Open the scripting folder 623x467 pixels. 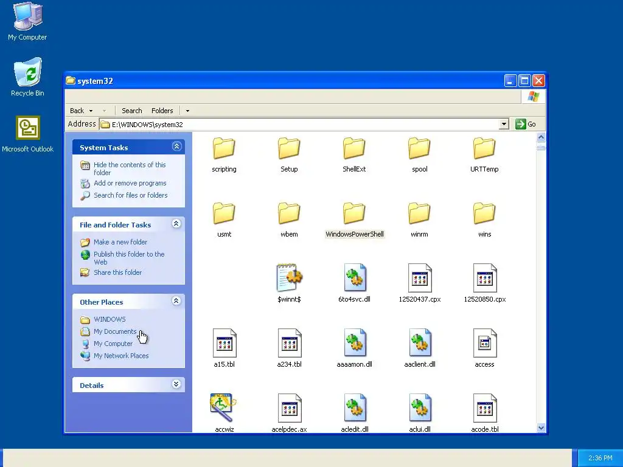(x=224, y=155)
